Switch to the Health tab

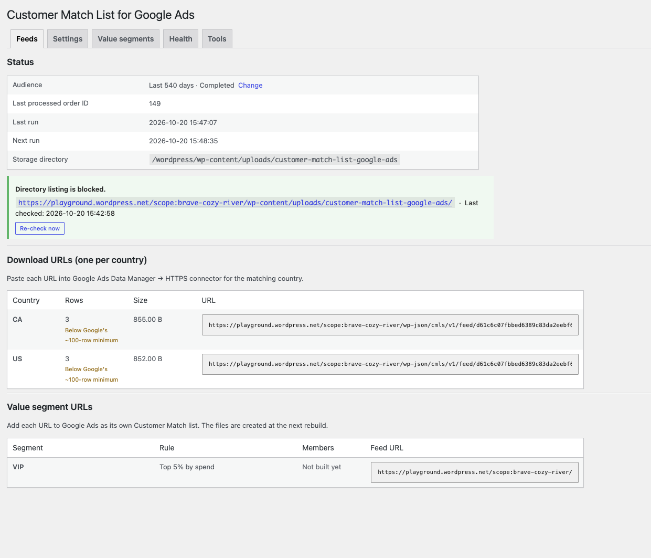[x=180, y=39]
